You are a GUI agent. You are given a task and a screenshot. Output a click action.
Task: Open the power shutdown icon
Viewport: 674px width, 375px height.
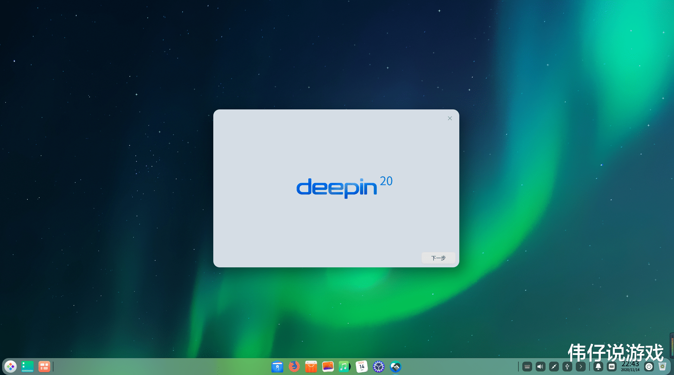pos(649,367)
